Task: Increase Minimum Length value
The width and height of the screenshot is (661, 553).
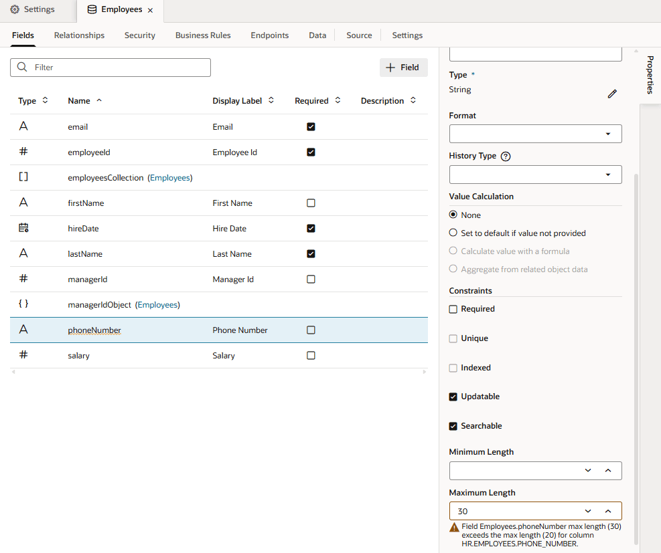Action: coord(608,471)
